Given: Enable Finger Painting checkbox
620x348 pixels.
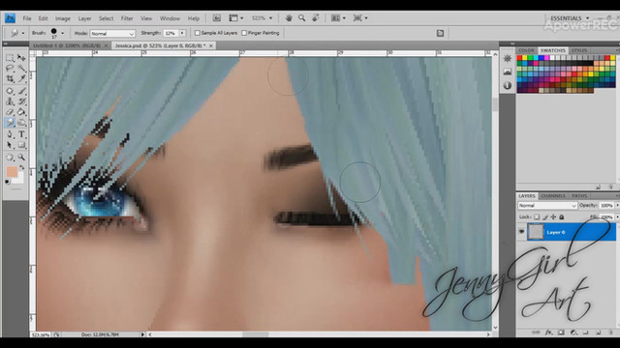Looking at the screenshot, I should (x=244, y=33).
